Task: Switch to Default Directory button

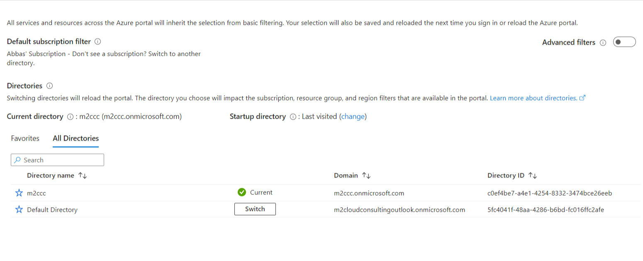Action: [255, 209]
